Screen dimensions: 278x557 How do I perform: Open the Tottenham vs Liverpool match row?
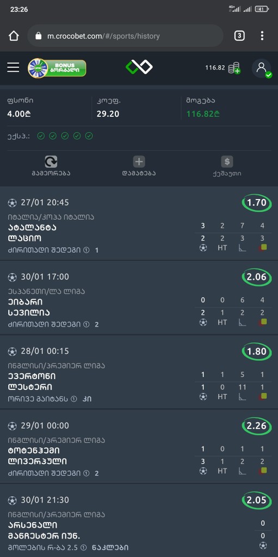139,447
